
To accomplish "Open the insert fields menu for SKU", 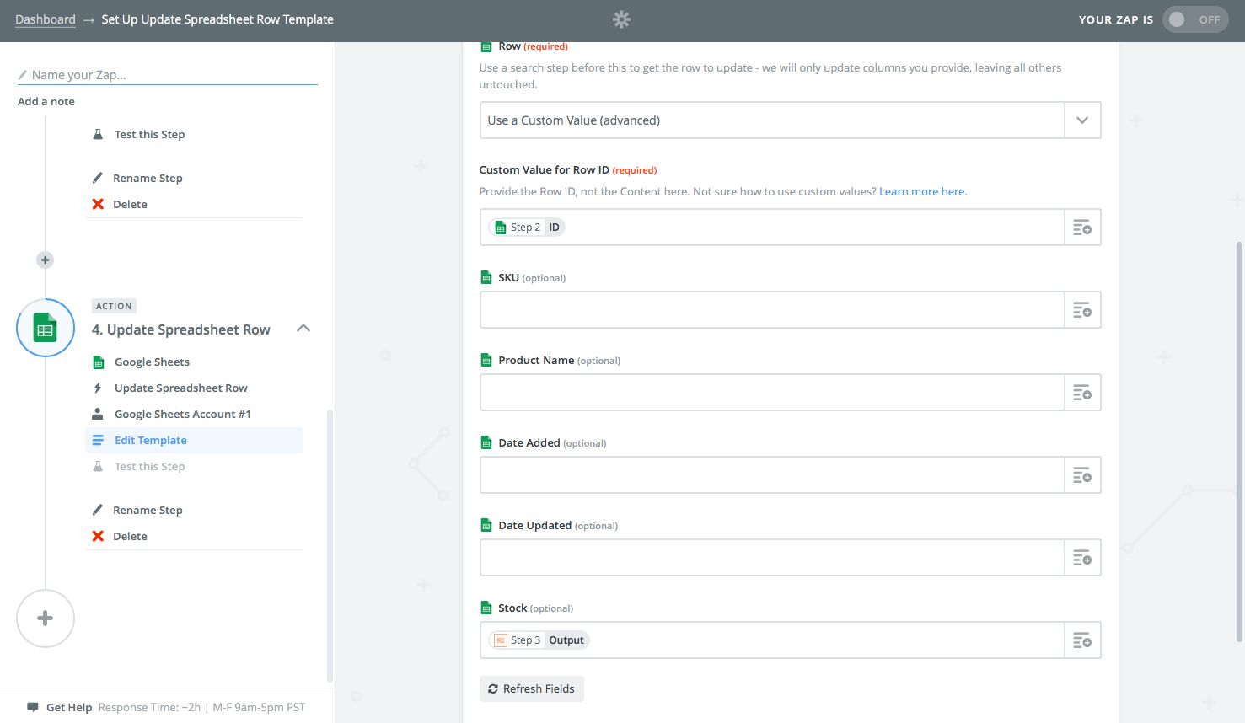I will click(1082, 309).
